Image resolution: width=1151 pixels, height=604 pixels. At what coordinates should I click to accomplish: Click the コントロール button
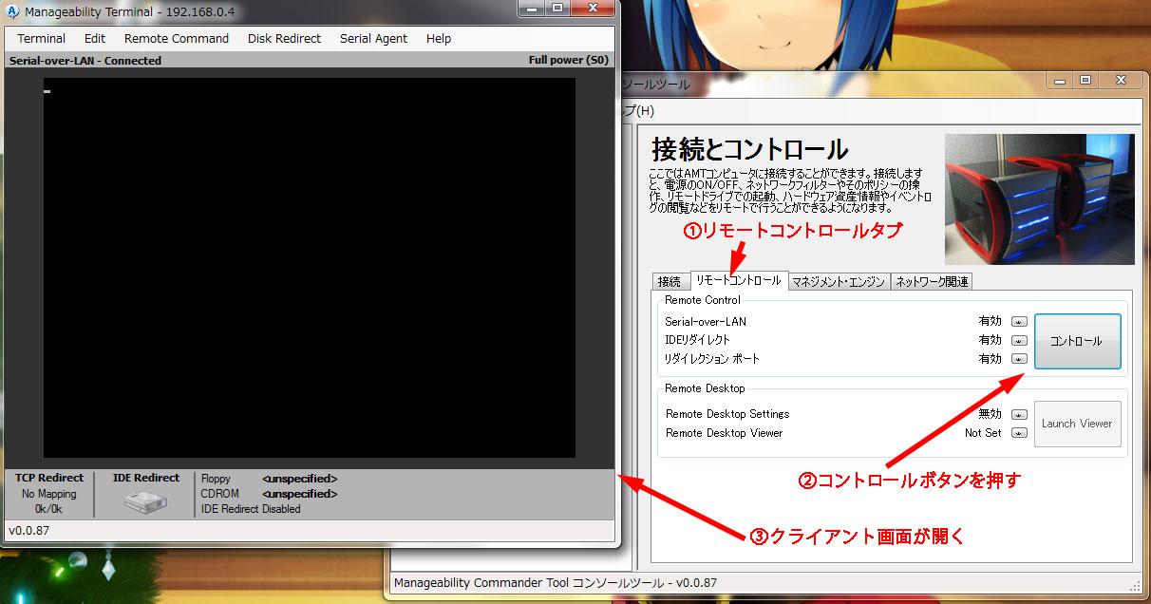1077,341
